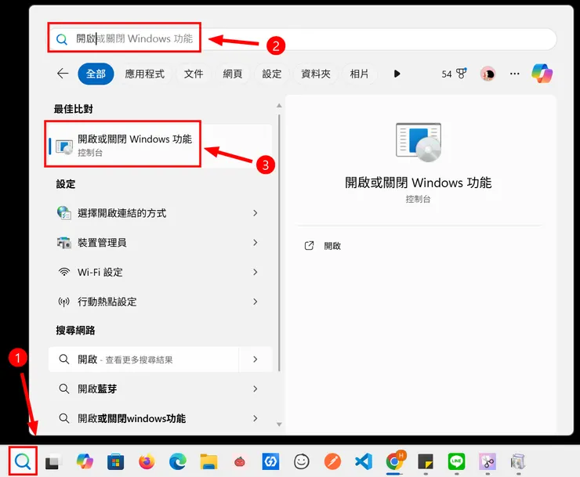Screen dimensions: 580x477
Task: Expand chevron for 選擇開啟連結的方式
Action: (256, 213)
